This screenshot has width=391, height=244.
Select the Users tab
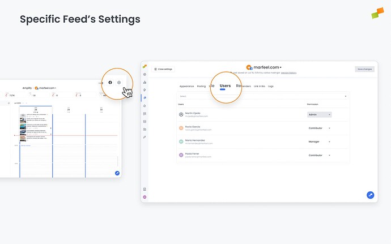point(225,86)
